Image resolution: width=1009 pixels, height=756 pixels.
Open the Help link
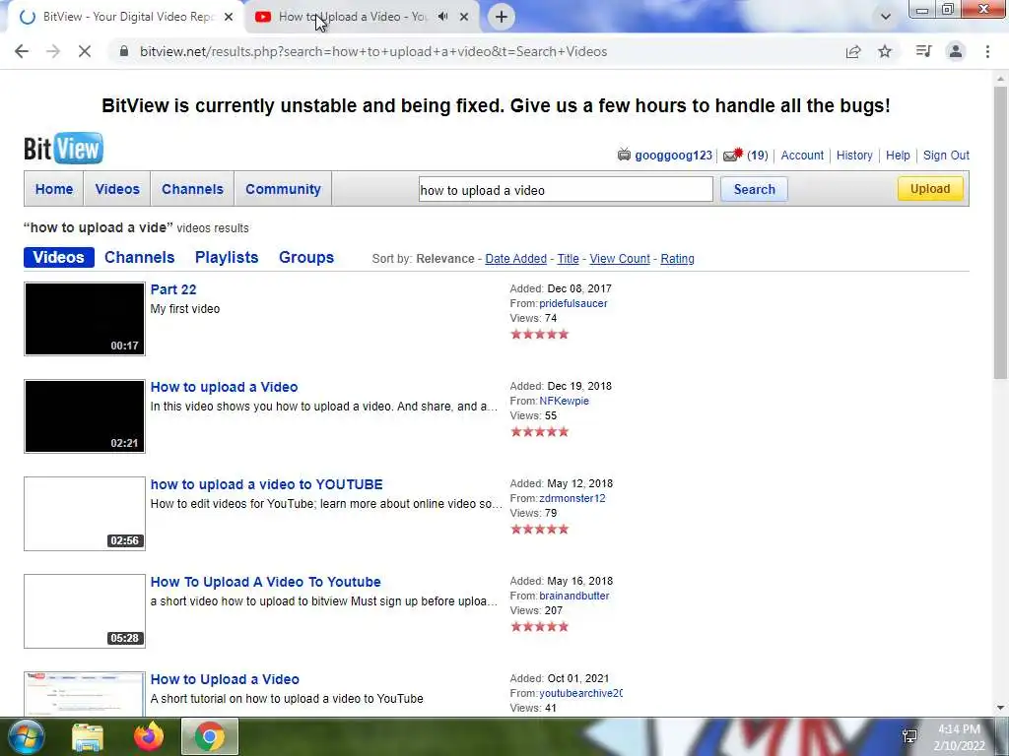pos(898,155)
